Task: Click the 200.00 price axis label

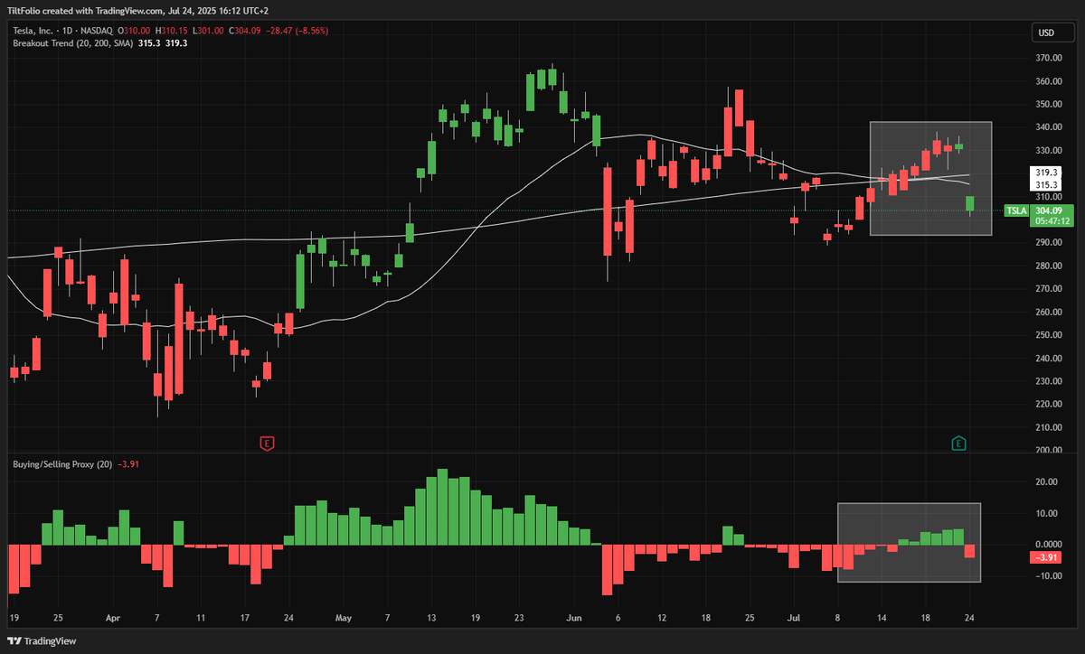Action: pos(1049,450)
